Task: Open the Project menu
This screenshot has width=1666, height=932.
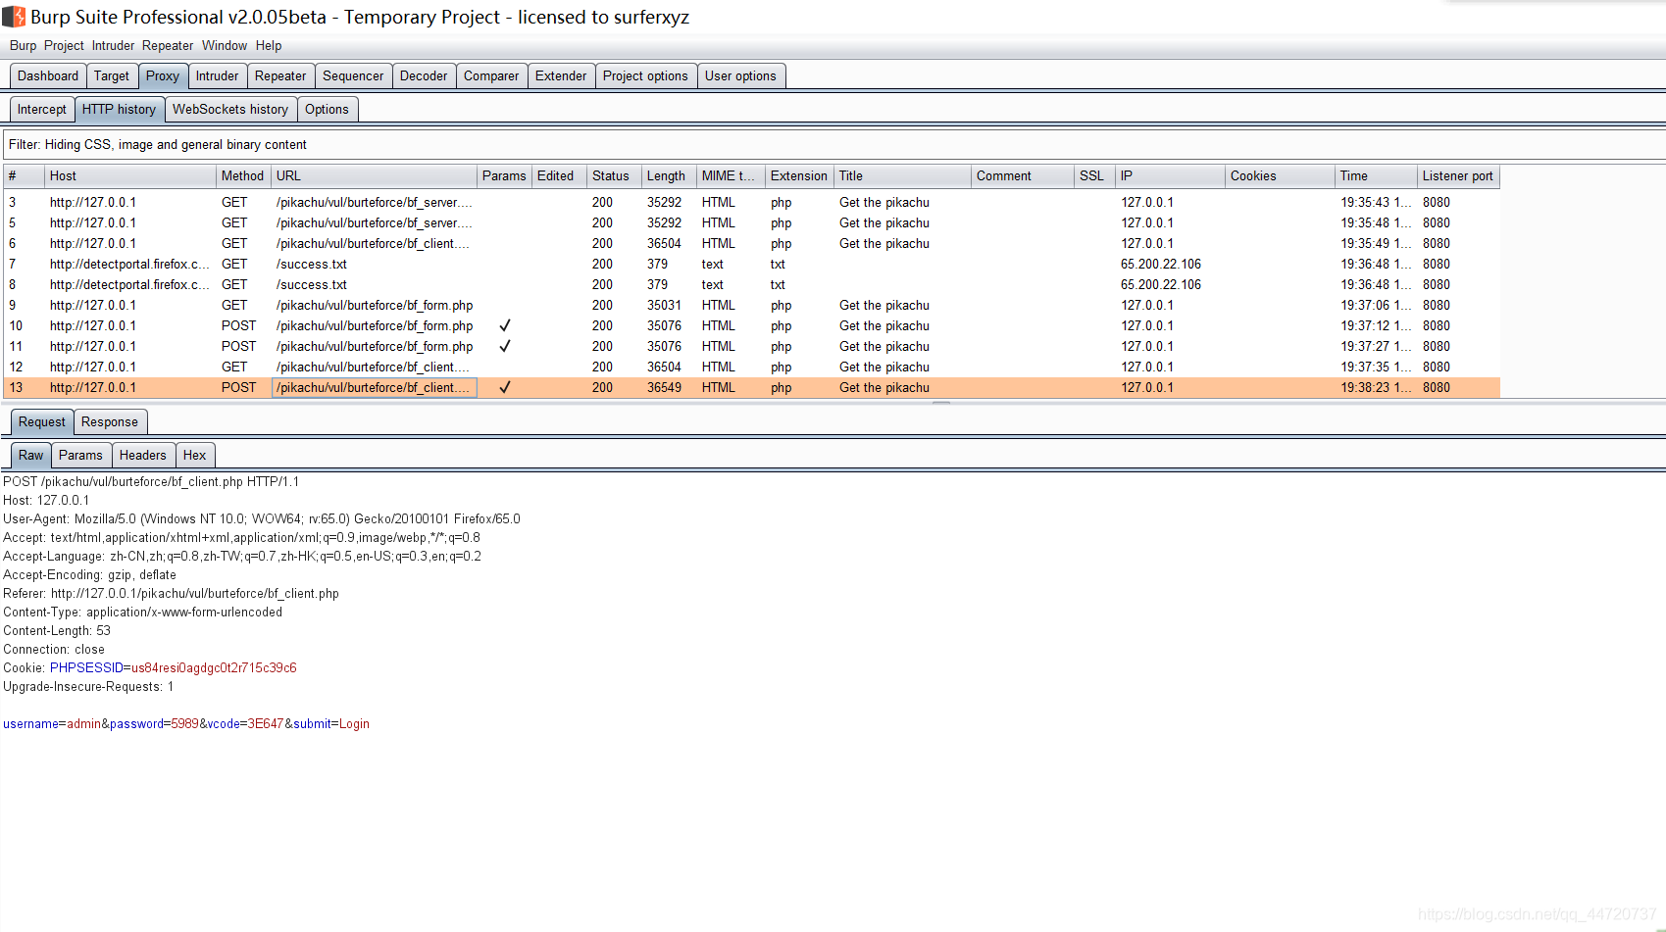Action: click(64, 45)
